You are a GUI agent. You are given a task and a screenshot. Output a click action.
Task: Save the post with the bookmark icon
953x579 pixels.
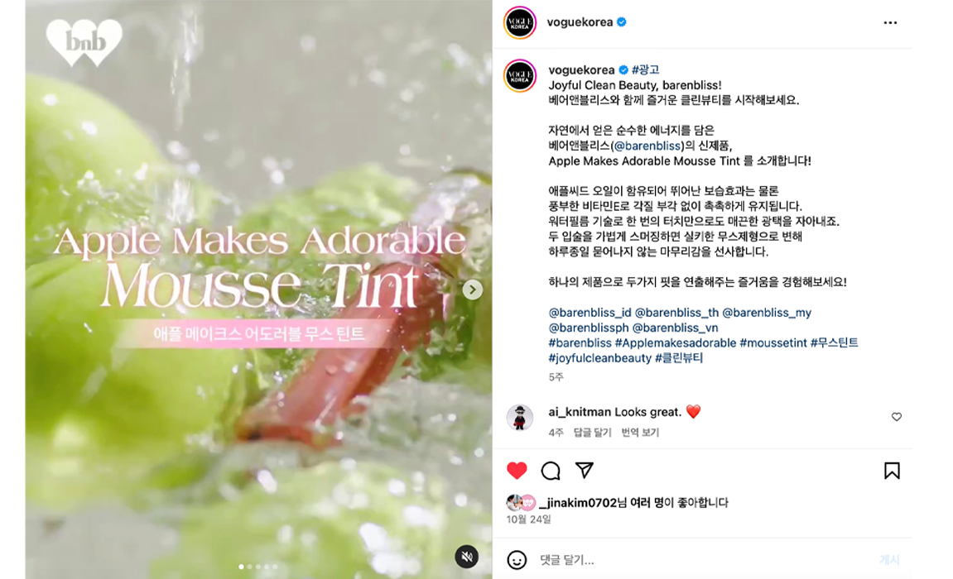pyautogui.click(x=892, y=471)
